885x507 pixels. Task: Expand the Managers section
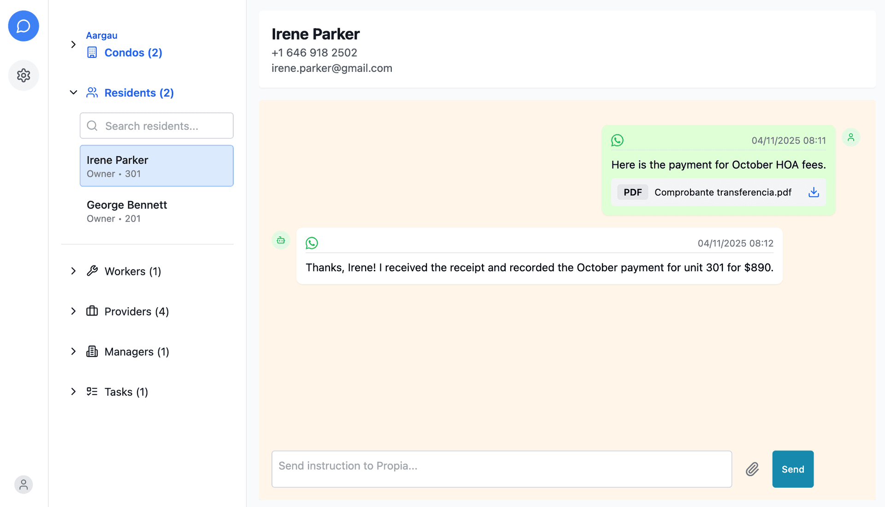pos(73,351)
